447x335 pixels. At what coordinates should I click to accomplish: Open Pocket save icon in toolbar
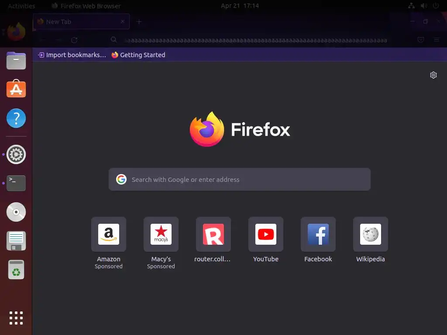pyautogui.click(x=421, y=40)
